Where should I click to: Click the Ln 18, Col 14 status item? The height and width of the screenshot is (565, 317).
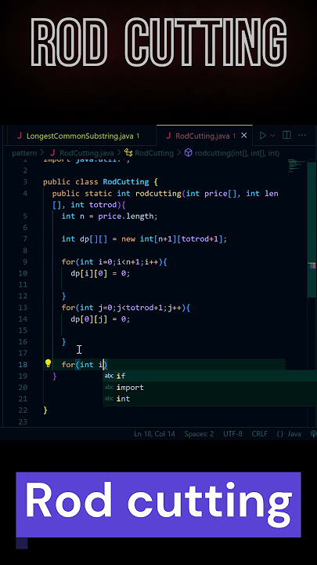[x=154, y=434]
